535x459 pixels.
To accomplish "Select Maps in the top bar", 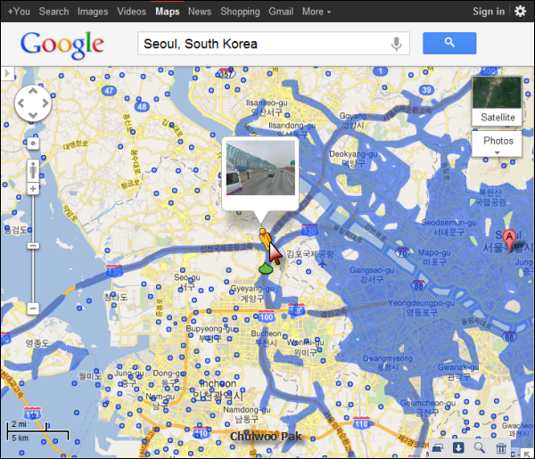I will 168,12.
